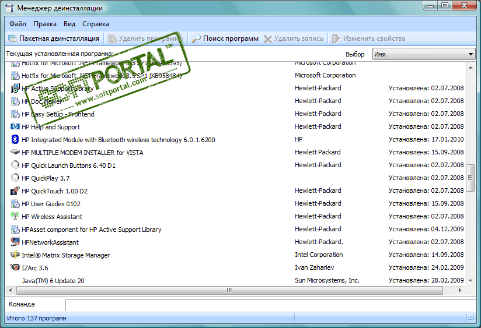481x328 pixels.
Task: Click the vertical scrollbar down arrow
Action: pyautogui.click(x=470, y=280)
